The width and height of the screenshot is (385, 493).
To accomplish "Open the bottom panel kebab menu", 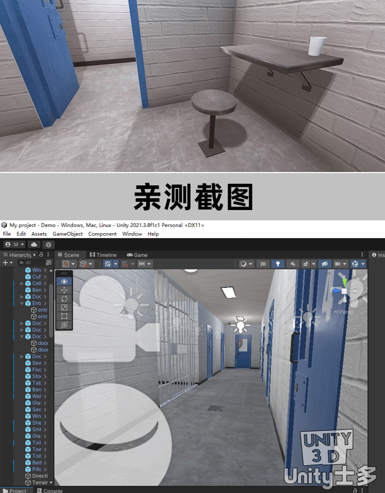I will (x=362, y=490).
